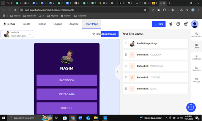Open the Windows notification center icon
This screenshot has height=121, width=202.
click(197, 118)
